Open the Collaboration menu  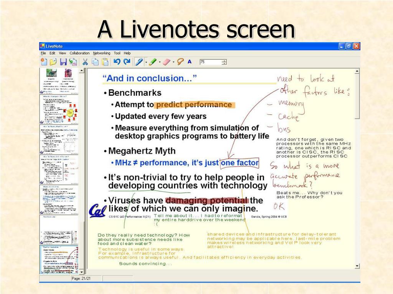[x=79, y=53]
